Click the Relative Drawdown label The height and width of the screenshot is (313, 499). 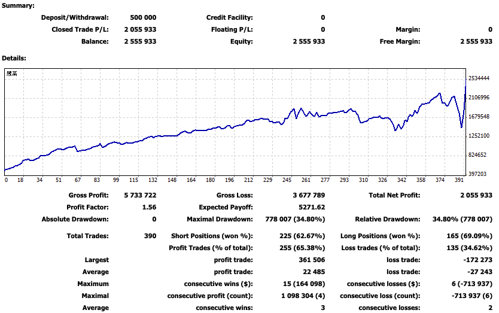click(x=388, y=219)
